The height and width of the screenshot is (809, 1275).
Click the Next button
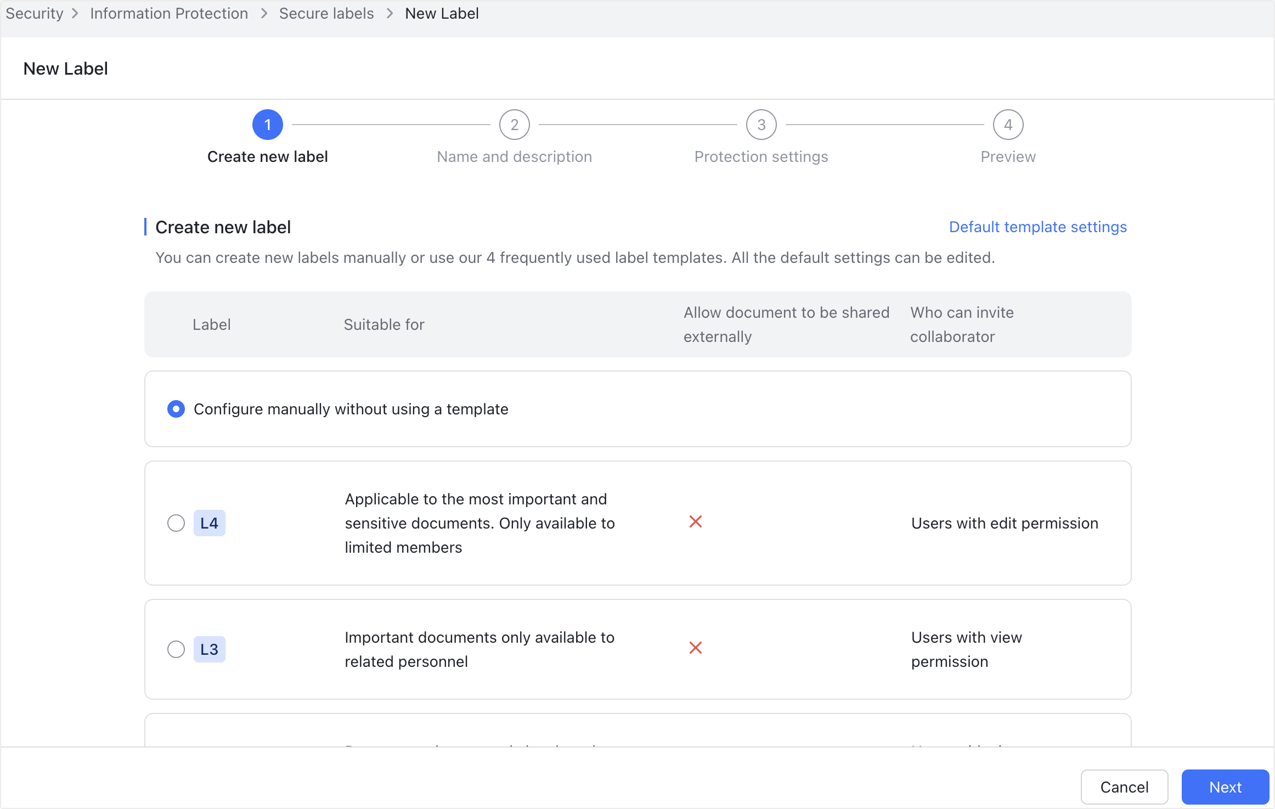1225,786
